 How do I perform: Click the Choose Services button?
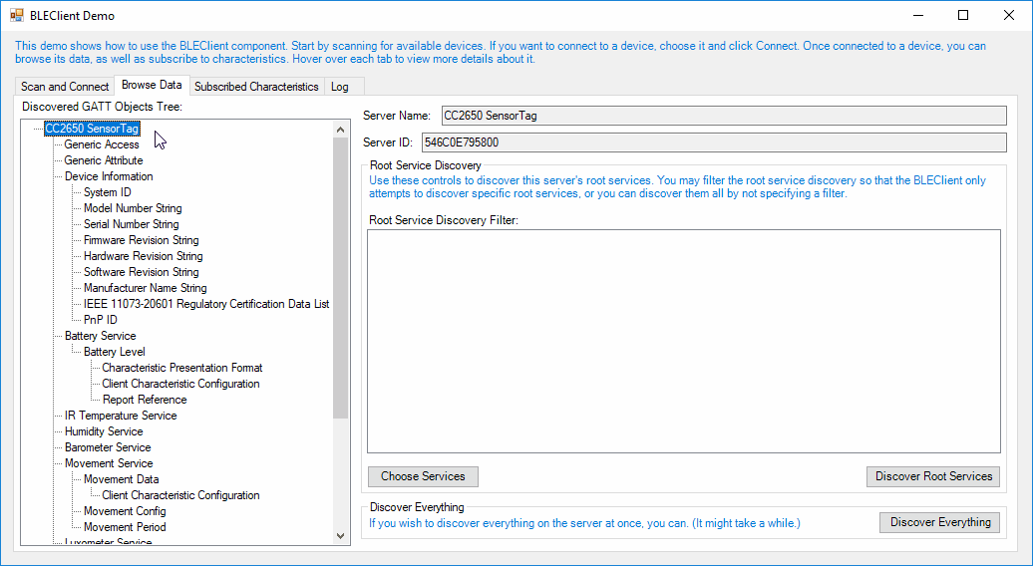[x=423, y=476]
